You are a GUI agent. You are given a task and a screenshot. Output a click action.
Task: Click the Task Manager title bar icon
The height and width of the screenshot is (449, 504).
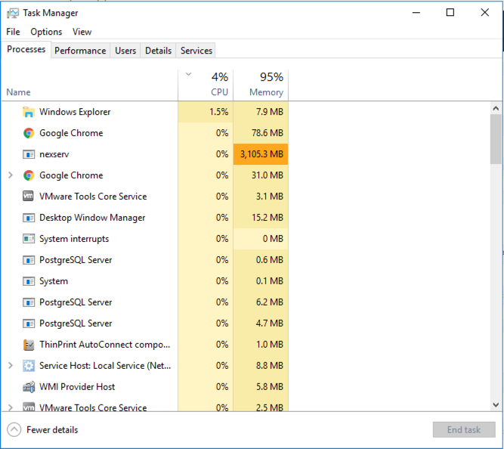11,13
